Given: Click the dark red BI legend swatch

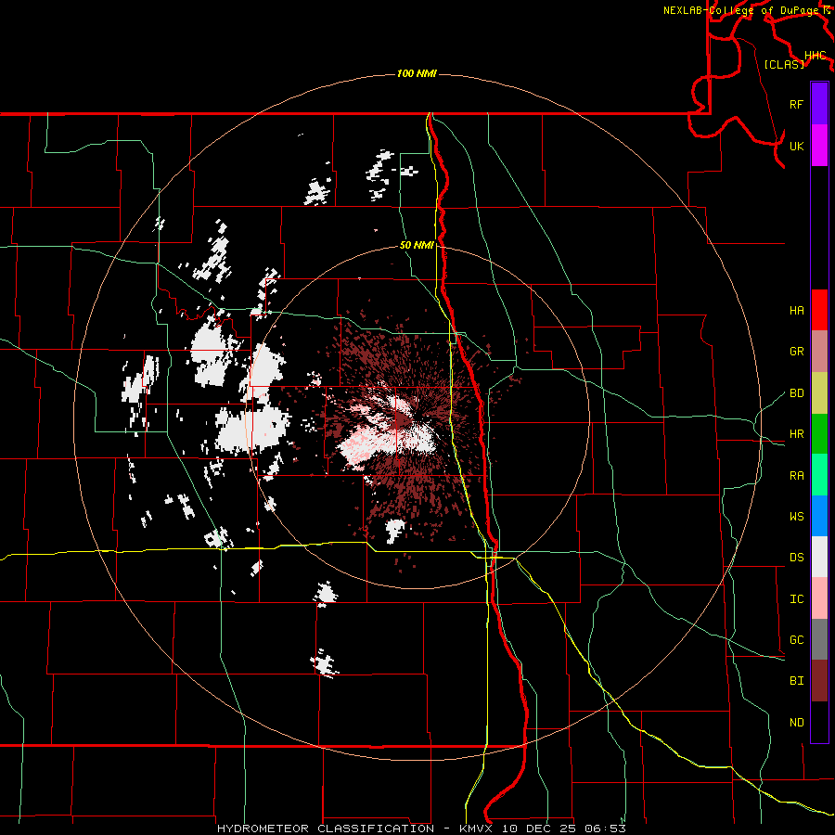Looking at the screenshot, I should 819,680.
